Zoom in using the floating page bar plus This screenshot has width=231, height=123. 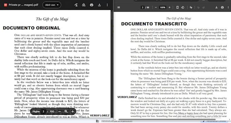click(x=72, y=111)
